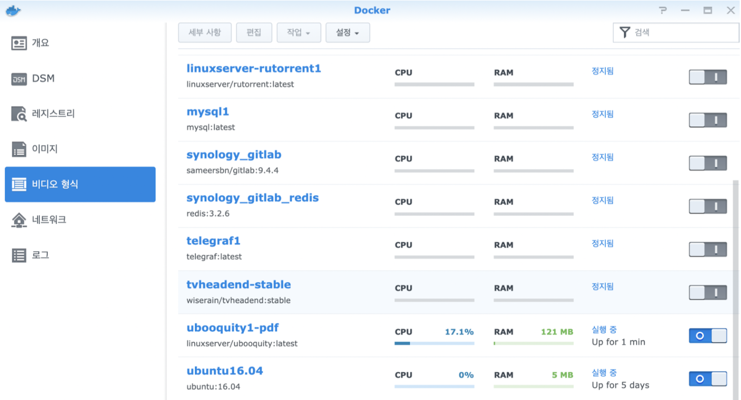Open the 작업 action dropdown
Image resolution: width=741 pixels, height=400 pixels.
pos(299,32)
